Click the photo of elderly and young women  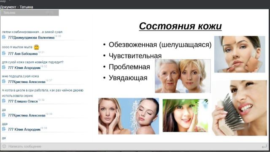(x=183, y=76)
